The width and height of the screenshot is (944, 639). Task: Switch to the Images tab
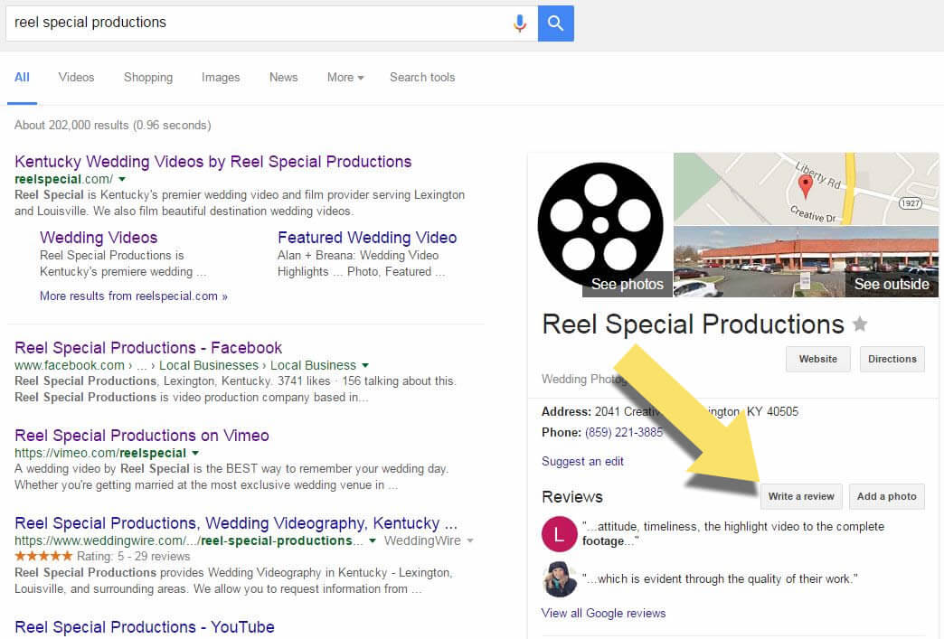pyautogui.click(x=221, y=78)
